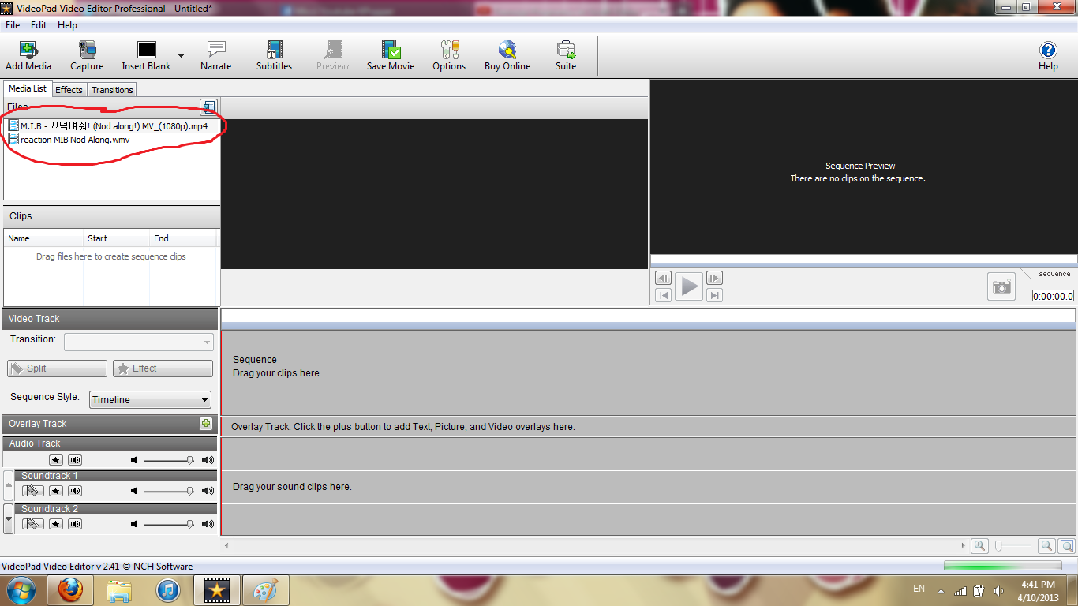Click the Soundtrack 1 split/razor icon
The width and height of the screenshot is (1078, 606).
point(32,491)
